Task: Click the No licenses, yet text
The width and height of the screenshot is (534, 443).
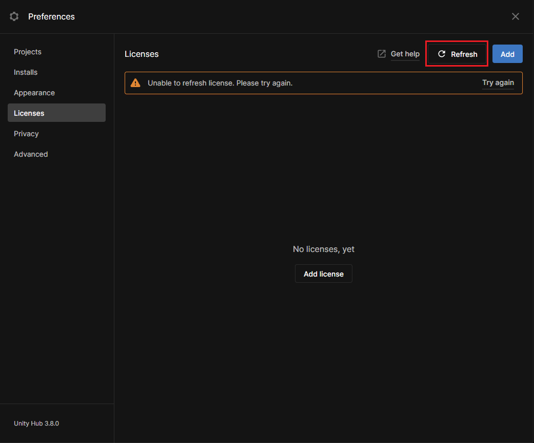Action: [x=323, y=249]
